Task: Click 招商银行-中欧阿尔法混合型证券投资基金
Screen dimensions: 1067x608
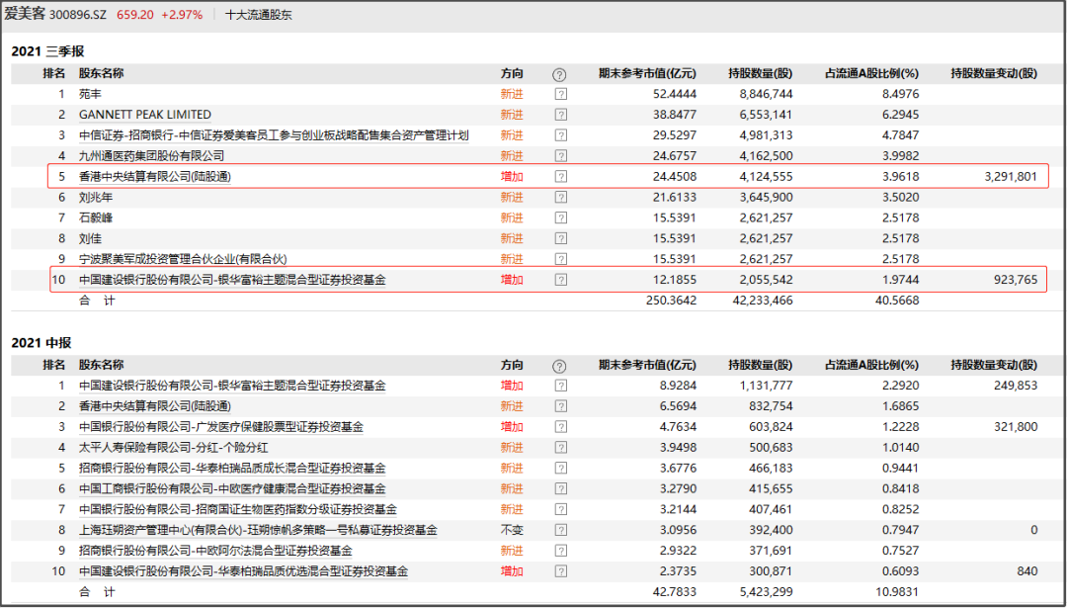Action: [215, 551]
